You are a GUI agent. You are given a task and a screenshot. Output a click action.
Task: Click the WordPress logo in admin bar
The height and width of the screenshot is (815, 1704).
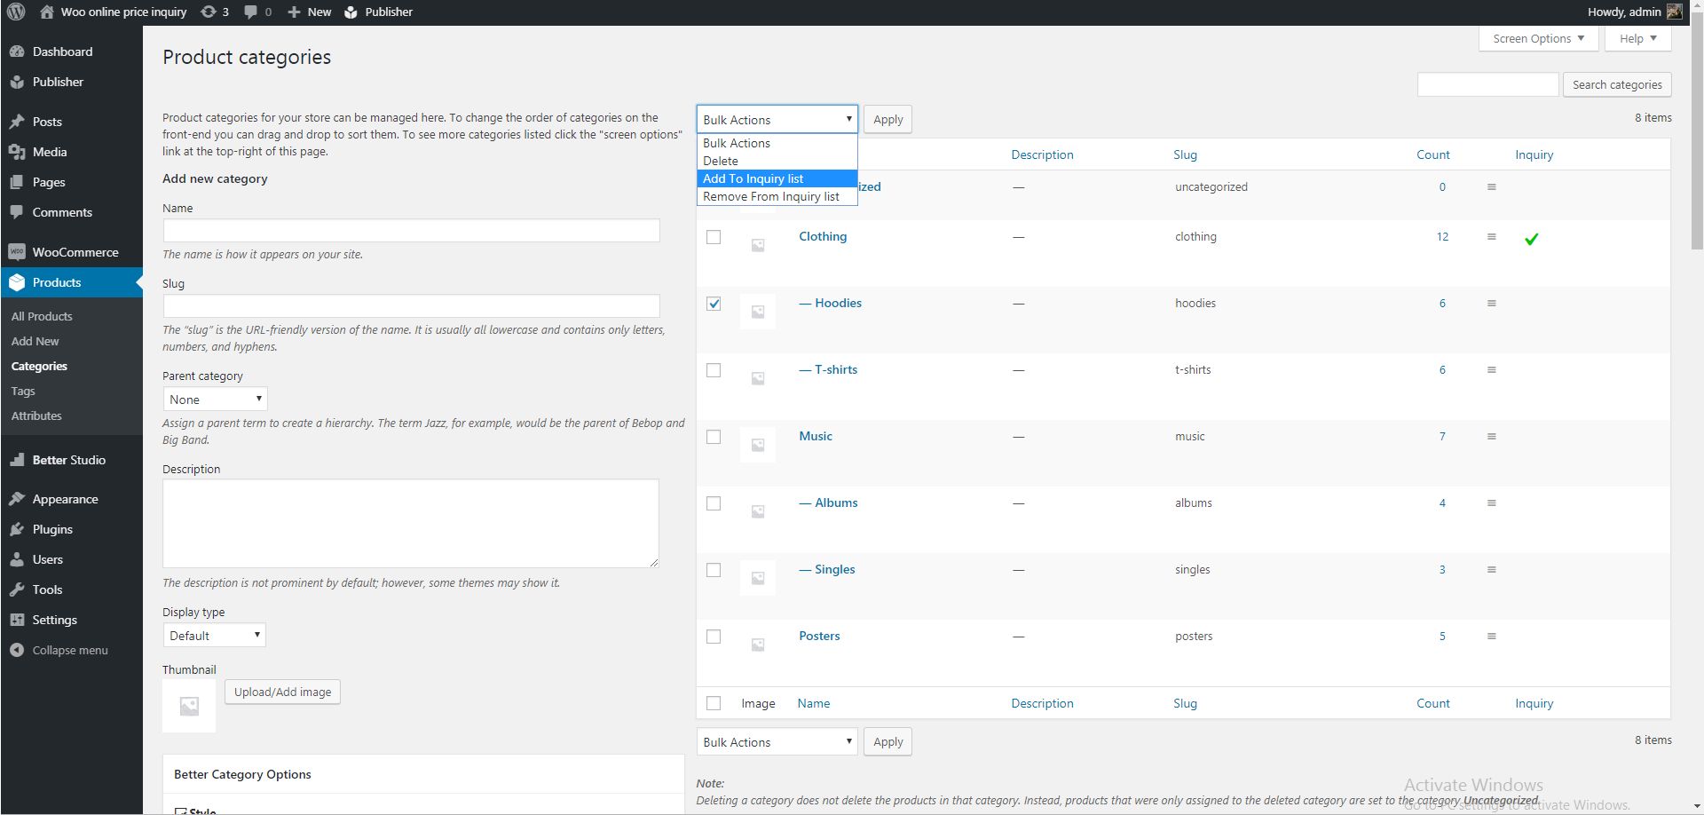click(x=16, y=12)
